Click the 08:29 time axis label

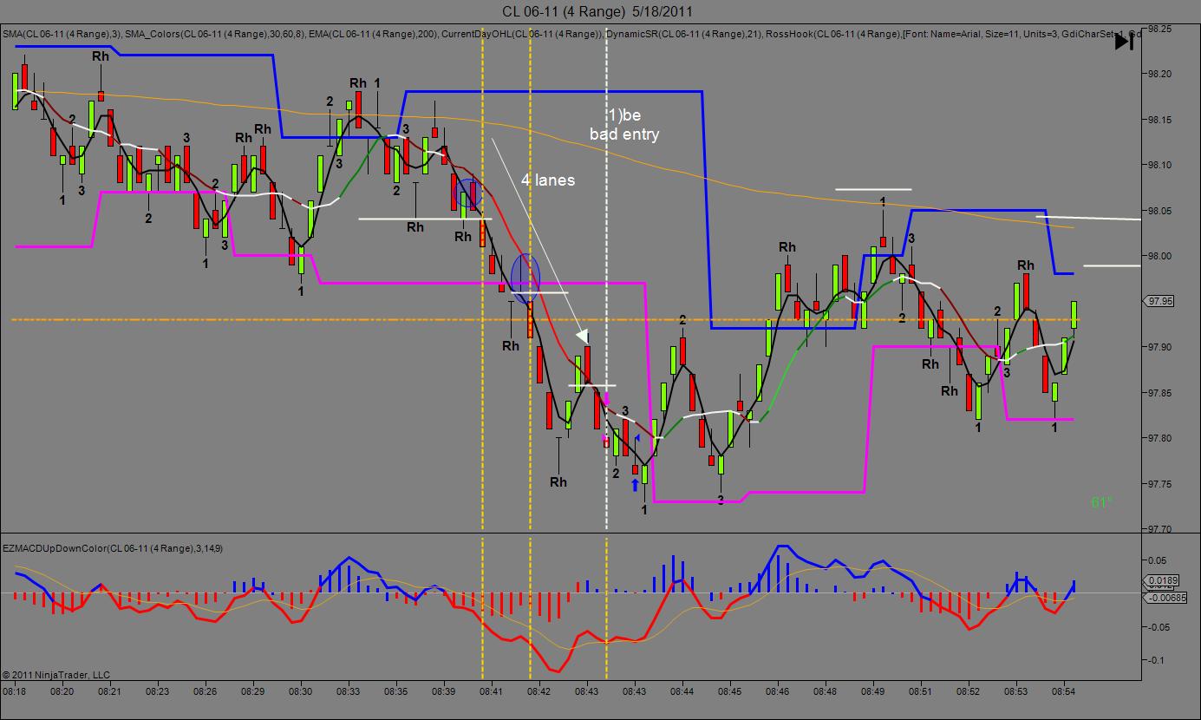tap(252, 692)
